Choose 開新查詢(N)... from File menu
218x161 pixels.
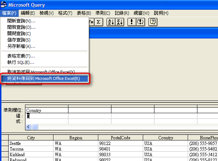44,21
